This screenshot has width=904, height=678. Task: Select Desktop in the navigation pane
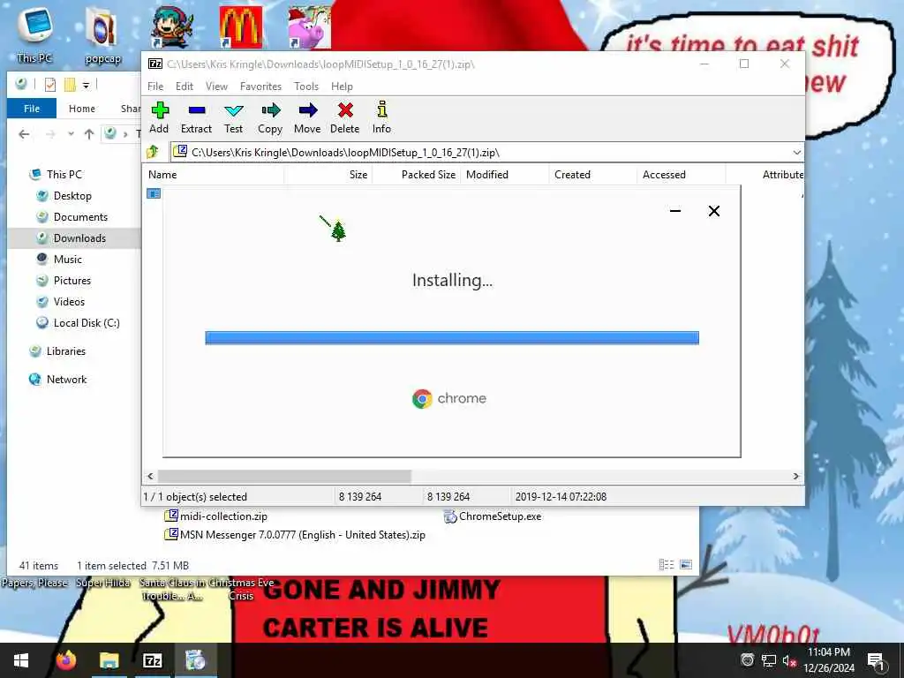click(72, 196)
